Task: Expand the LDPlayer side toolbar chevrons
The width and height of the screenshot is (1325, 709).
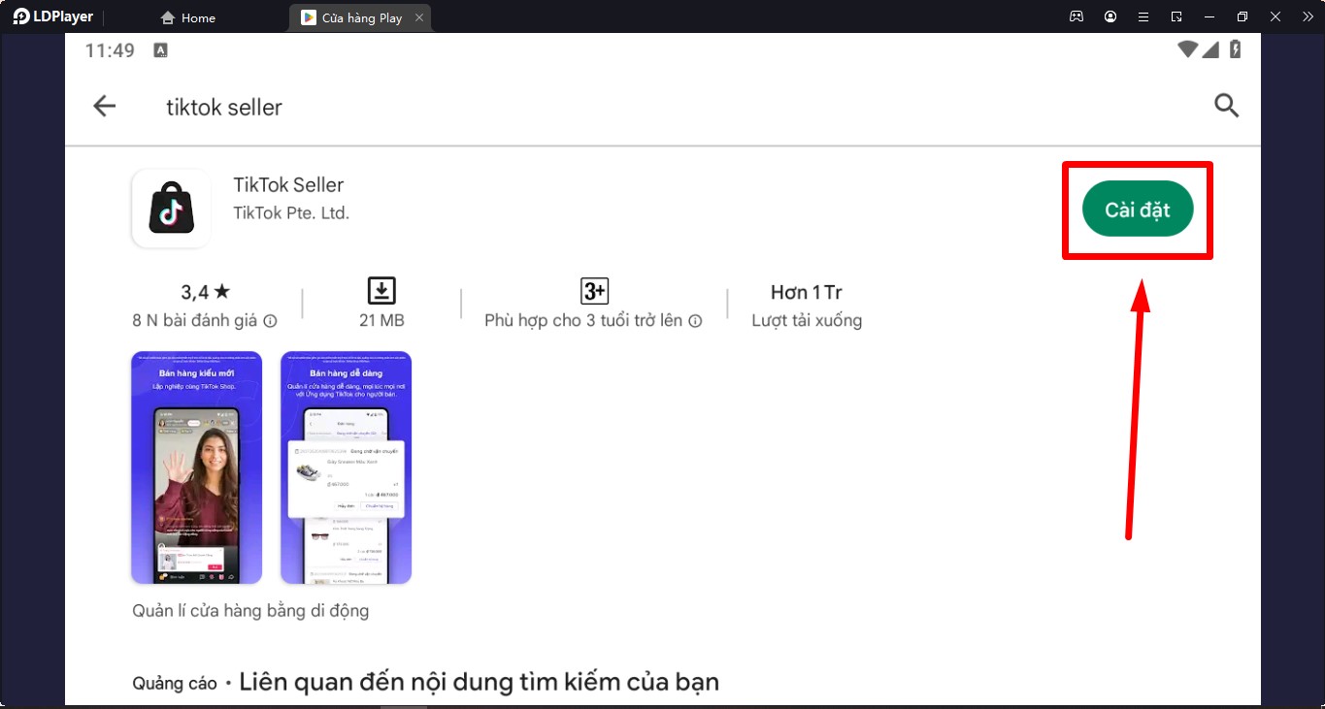Action: tap(1308, 16)
